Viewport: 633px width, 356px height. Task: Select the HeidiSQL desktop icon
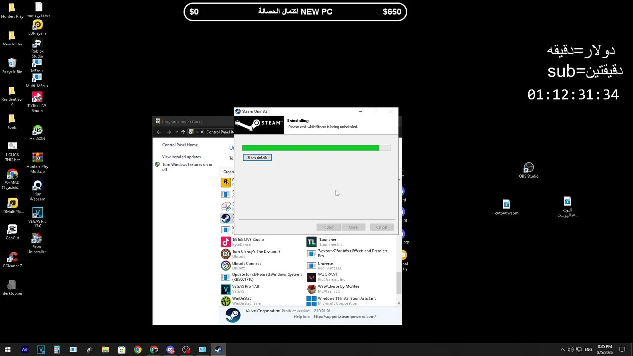(x=37, y=133)
